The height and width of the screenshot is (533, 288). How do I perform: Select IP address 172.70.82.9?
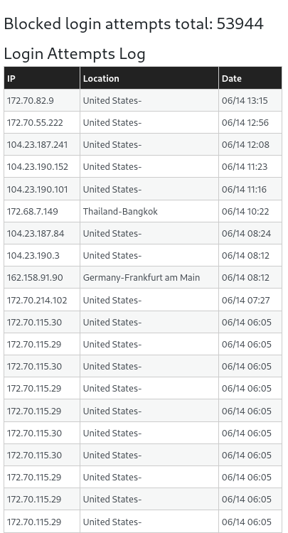point(31,101)
